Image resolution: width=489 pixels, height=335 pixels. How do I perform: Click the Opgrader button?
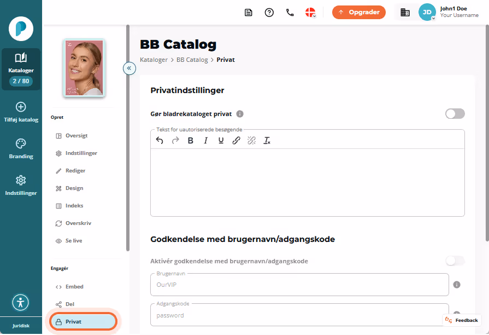[x=358, y=13]
